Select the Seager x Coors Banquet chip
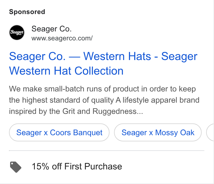214x184 pixels. (x=59, y=132)
